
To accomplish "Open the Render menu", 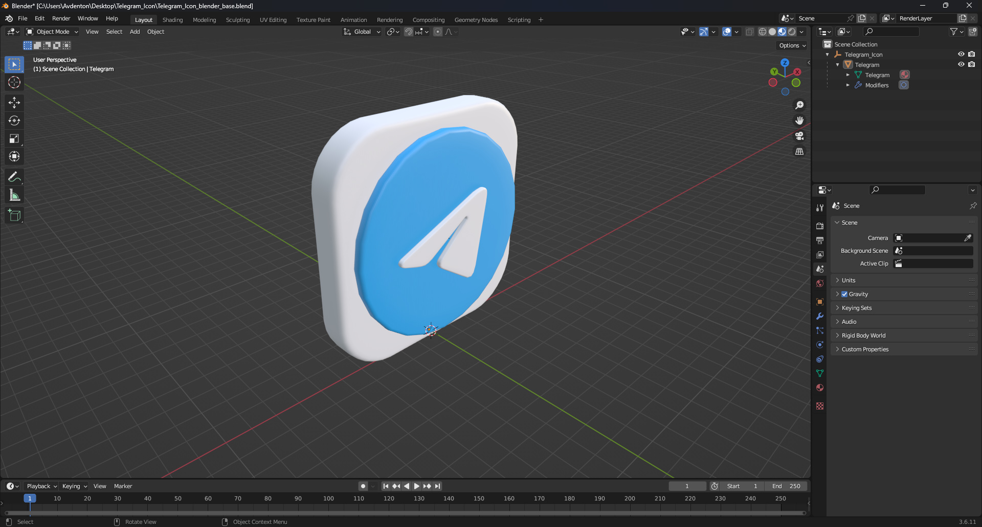I will 61,18.
